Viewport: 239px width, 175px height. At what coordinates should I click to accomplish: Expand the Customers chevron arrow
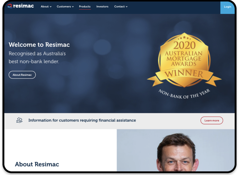(73, 7)
